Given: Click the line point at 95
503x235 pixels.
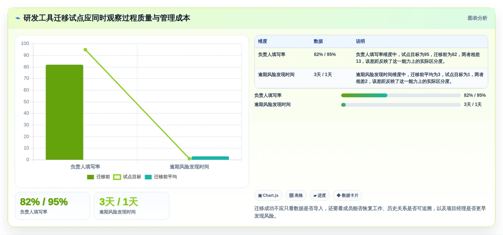Looking at the screenshot, I should pyautogui.click(x=85, y=50).
